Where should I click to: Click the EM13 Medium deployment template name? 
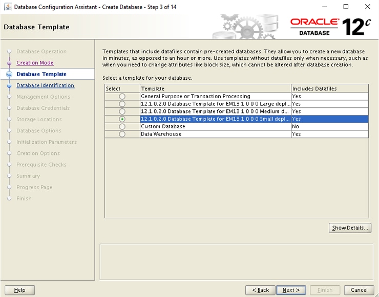click(x=215, y=111)
